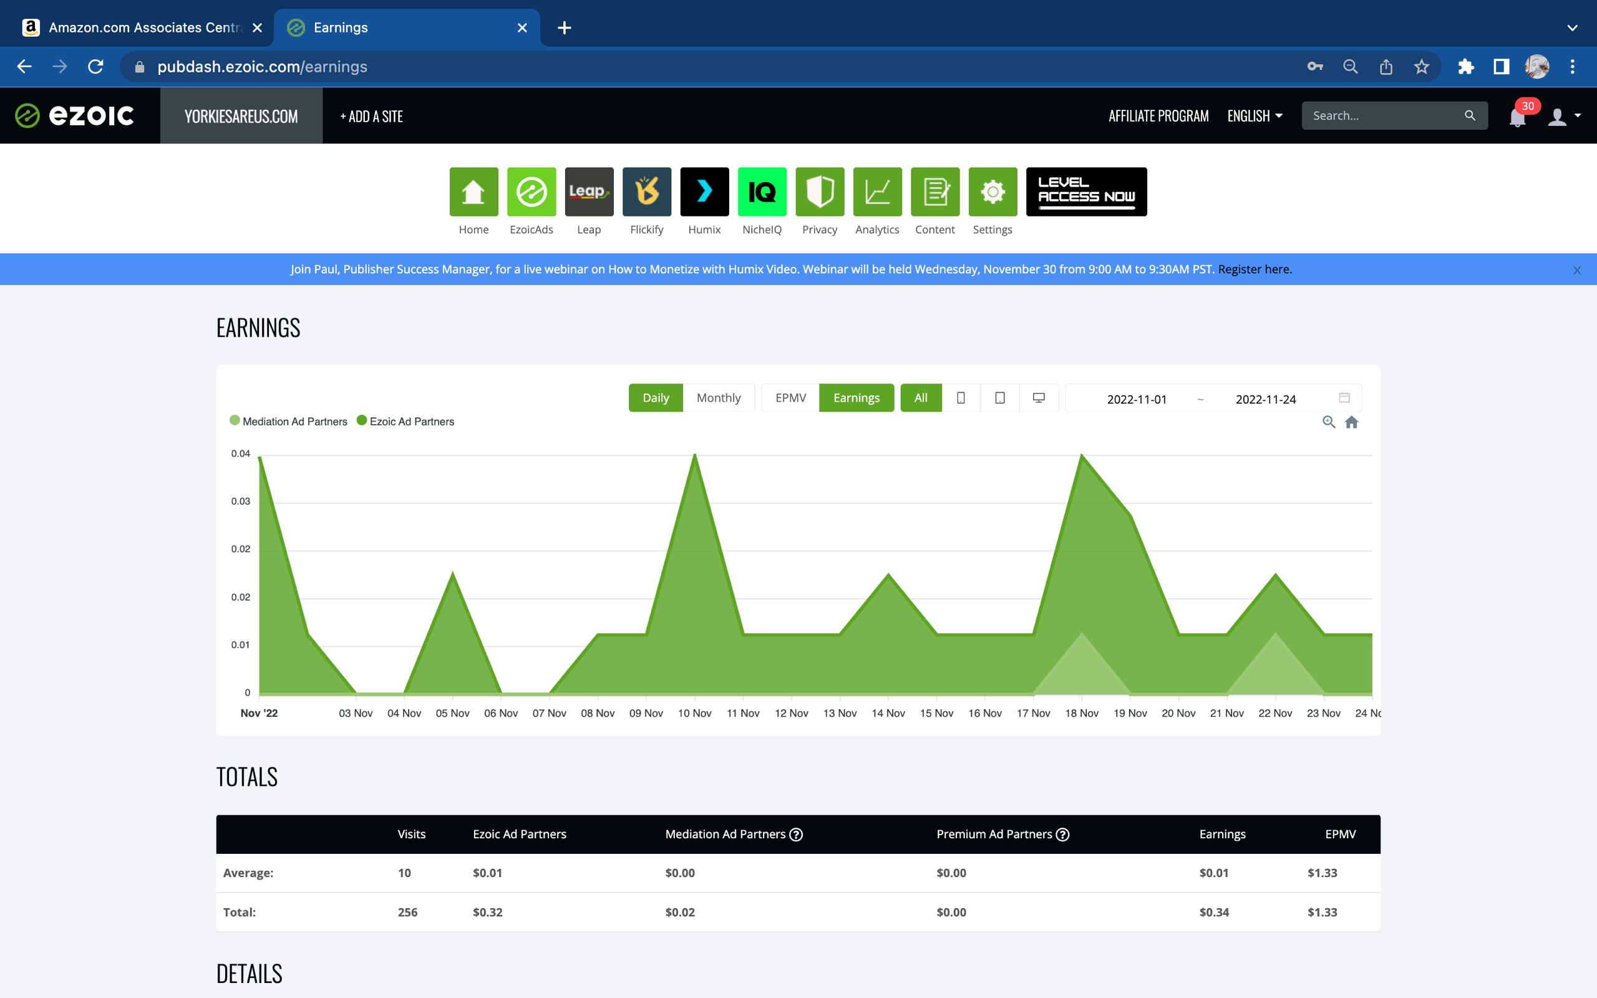1597x998 pixels.
Task: Open Chrome profile avatar
Action: (x=1537, y=67)
